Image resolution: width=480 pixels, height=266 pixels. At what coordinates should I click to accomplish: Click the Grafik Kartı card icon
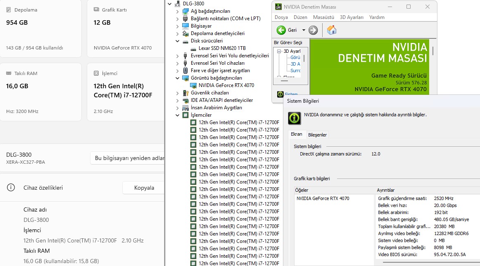tap(96, 9)
